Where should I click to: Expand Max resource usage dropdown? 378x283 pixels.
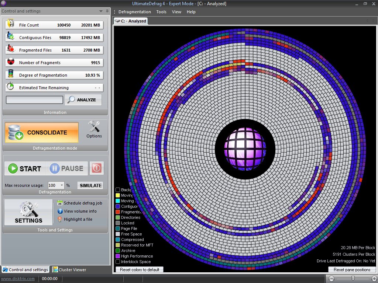pyautogui.click(x=62, y=185)
